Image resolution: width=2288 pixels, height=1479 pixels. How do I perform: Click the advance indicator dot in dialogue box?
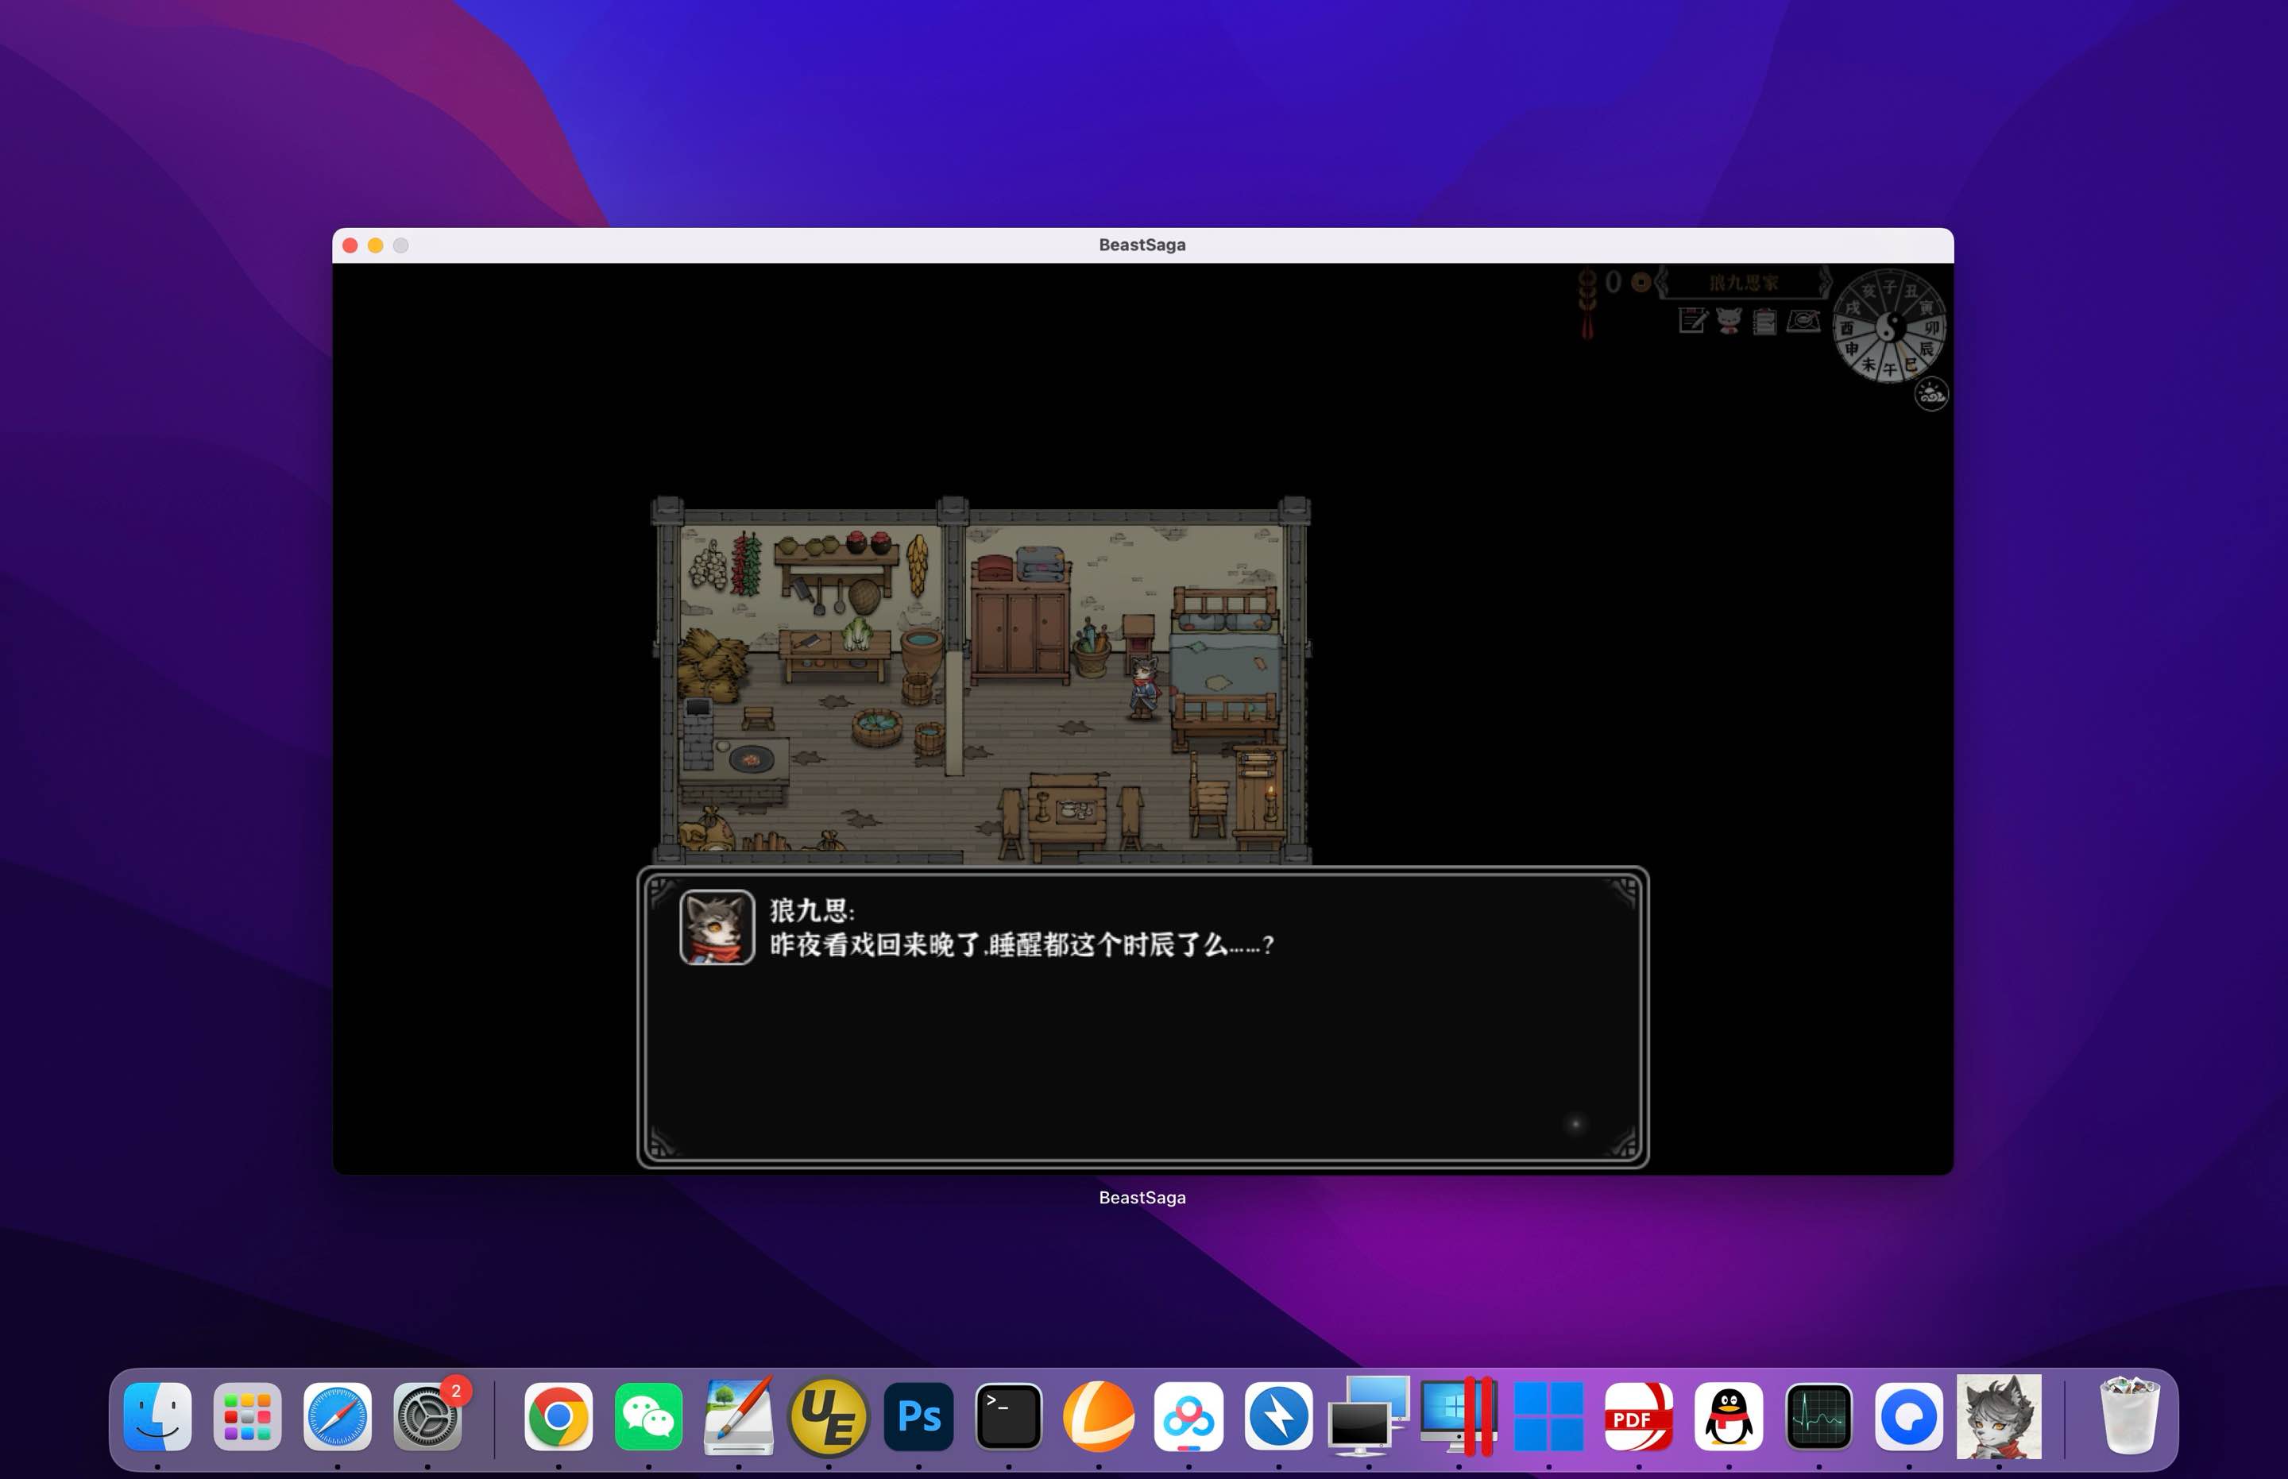pyautogui.click(x=1575, y=1122)
